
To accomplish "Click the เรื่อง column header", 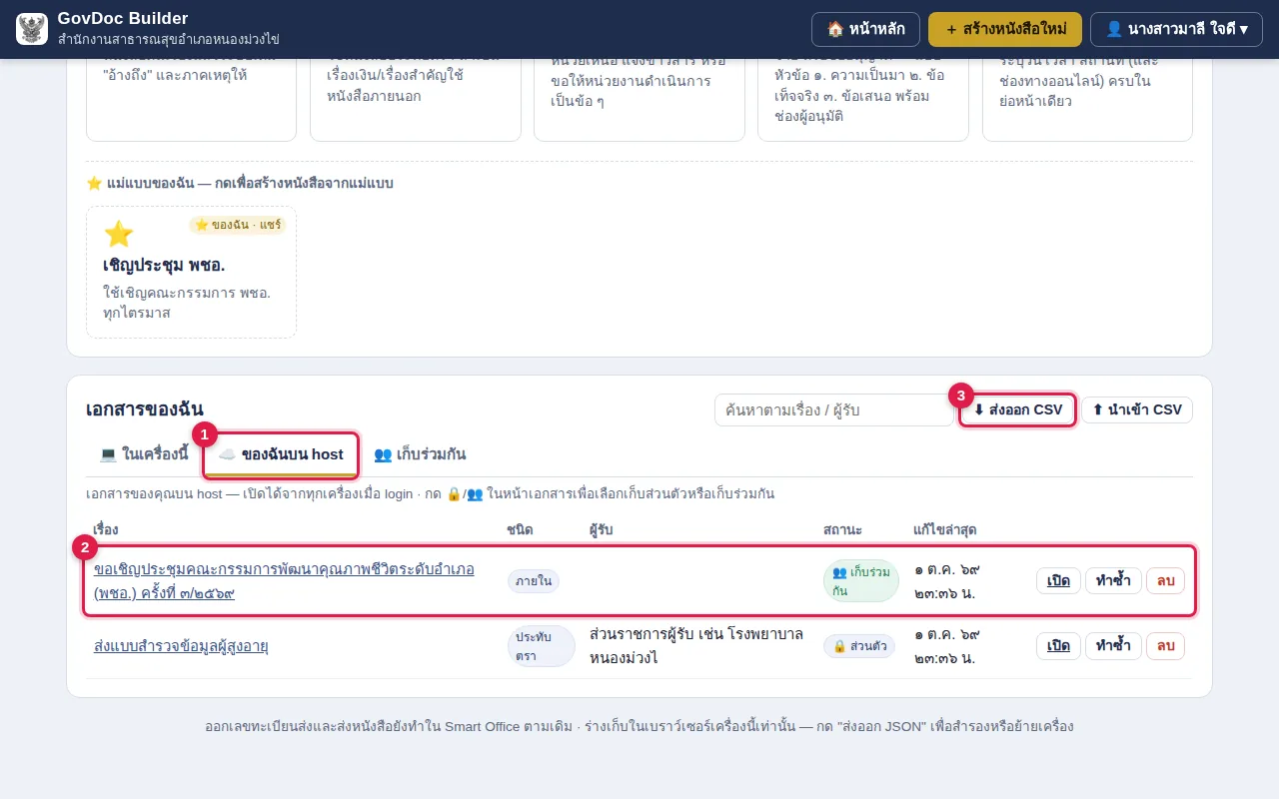I will point(106,529).
